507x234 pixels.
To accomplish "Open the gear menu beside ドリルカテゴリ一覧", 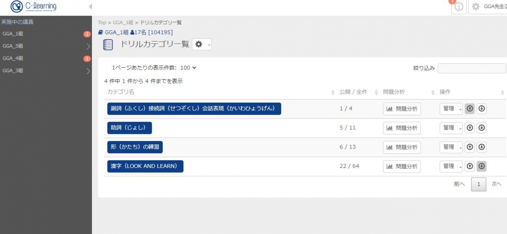I will point(202,45).
